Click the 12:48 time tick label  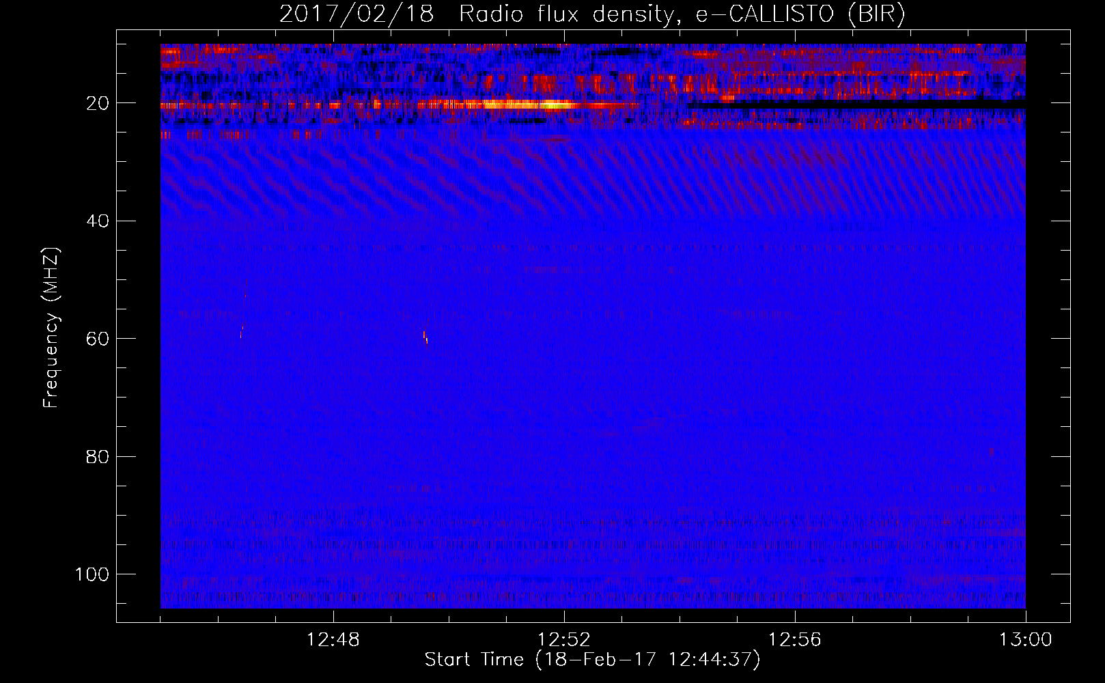point(333,640)
